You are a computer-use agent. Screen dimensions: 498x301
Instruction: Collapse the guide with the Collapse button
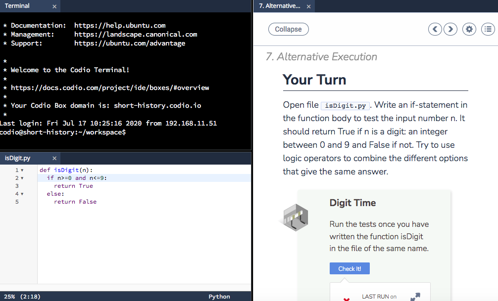(289, 29)
